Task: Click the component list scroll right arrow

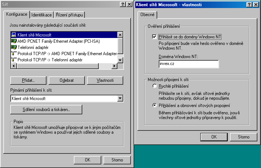Action: (114, 66)
